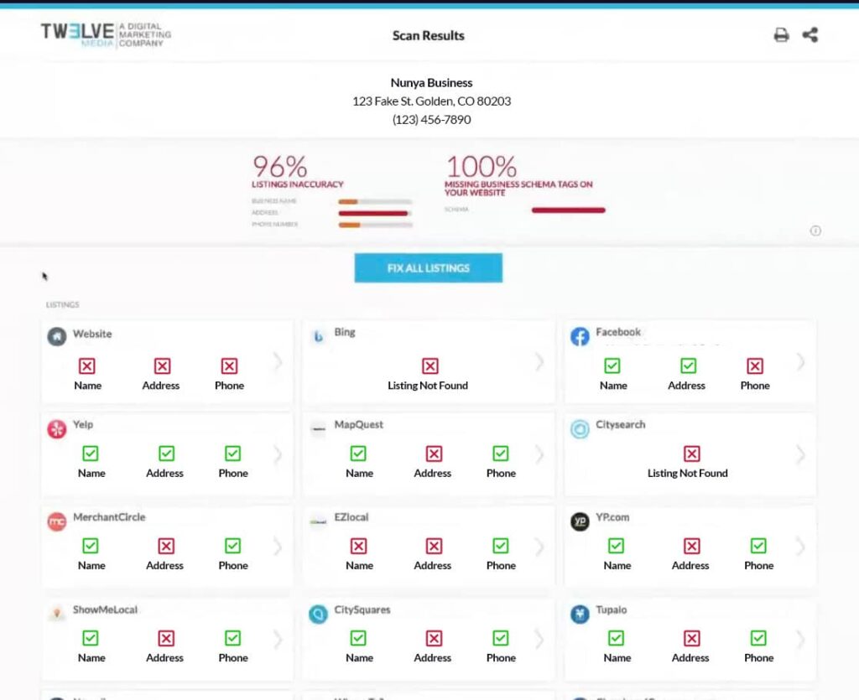
Task: Click the Scan Results page title
Action: point(429,35)
